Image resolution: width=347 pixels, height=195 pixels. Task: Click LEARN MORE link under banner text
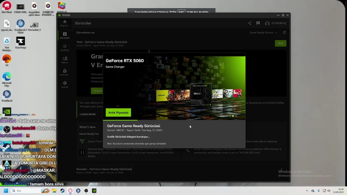coord(88,114)
